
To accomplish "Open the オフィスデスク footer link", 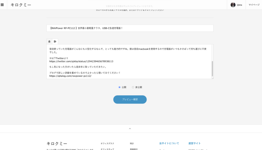I will [107, 144].
